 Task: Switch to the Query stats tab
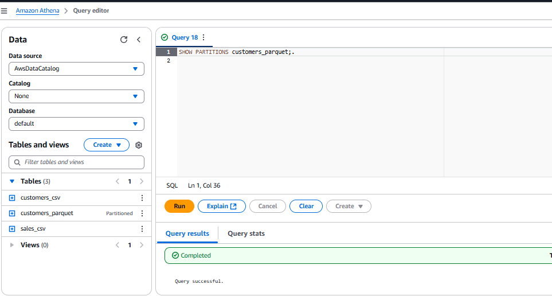246,233
